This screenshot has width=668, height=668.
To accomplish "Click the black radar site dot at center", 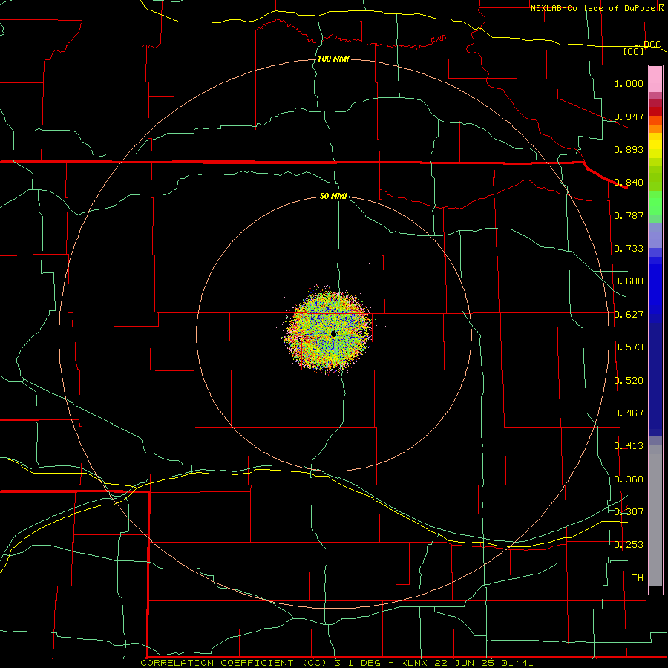I will (x=333, y=334).
